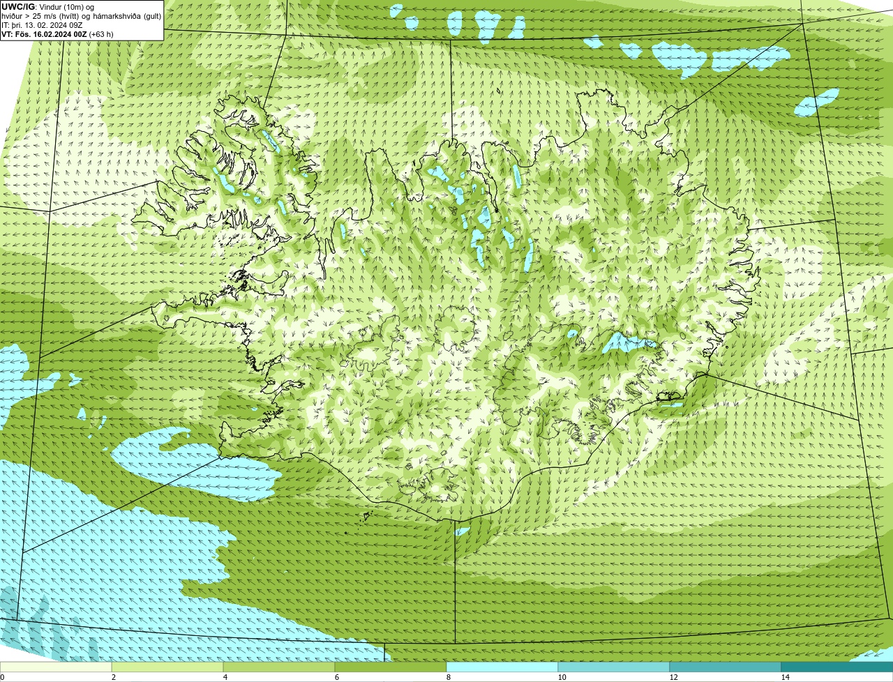Click the scale tick label '0'
This screenshot has width=893, height=682.
[x=2, y=677]
